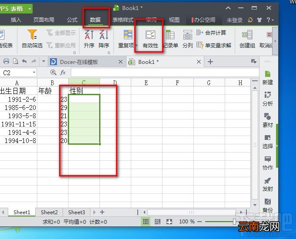Click Materials (素材) in the side panel
The image size is (296, 239).
click(x=267, y=120)
